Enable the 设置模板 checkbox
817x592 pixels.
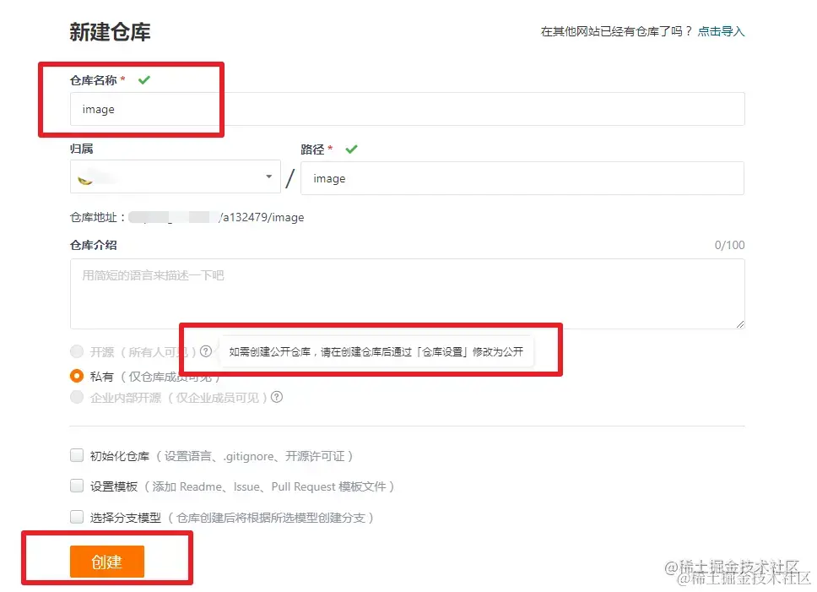[77, 486]
